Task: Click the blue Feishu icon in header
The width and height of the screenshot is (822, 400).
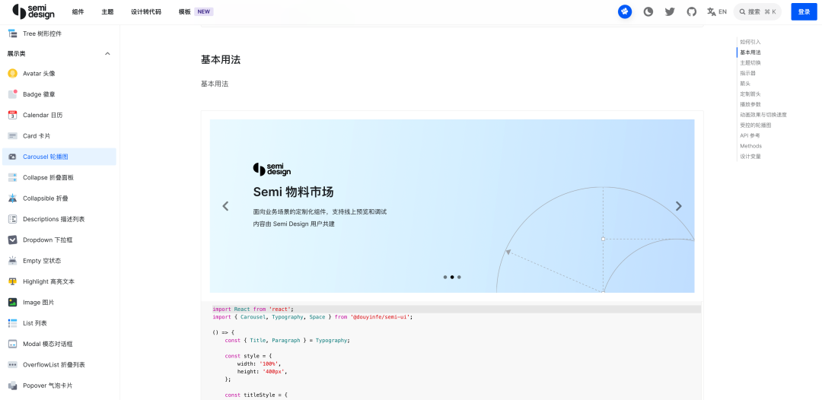Action: click(624, 11)
